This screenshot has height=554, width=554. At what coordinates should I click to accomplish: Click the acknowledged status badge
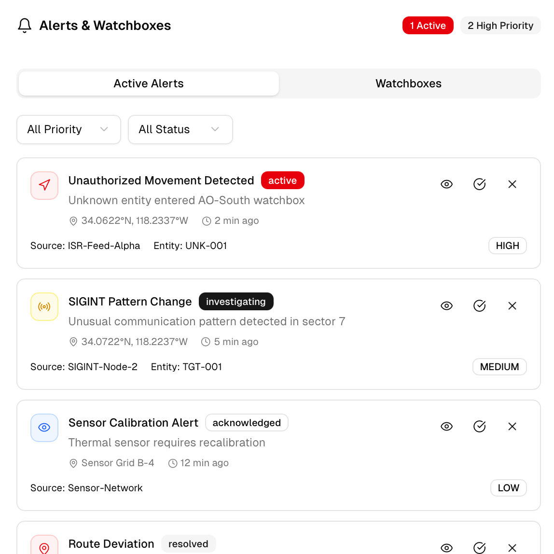(247, 423)
